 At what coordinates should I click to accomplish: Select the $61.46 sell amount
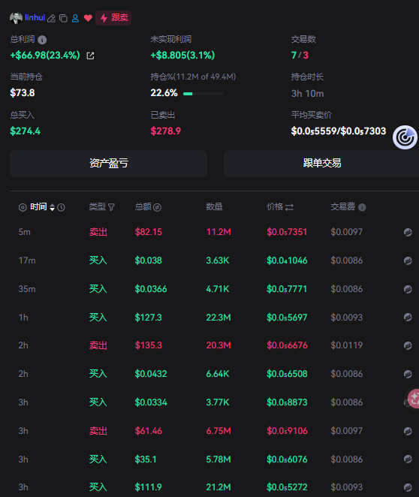[149, 431]
